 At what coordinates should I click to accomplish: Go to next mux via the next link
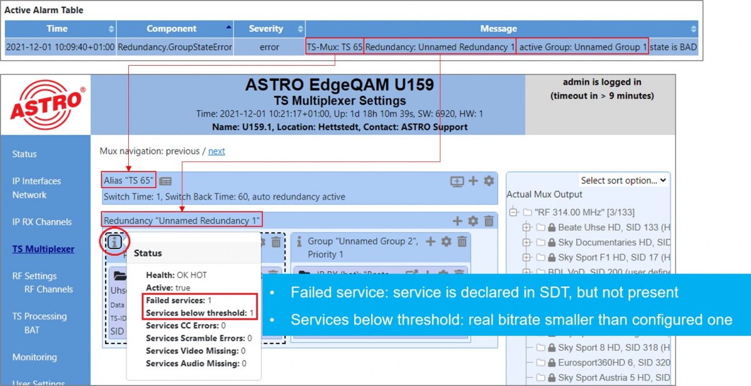coord(217,151)
